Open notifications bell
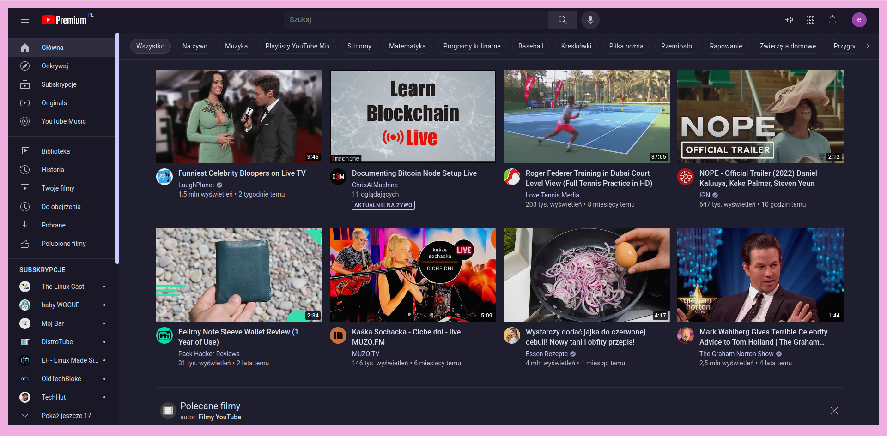This screenshot has width=887, height=436. [832, 20]
